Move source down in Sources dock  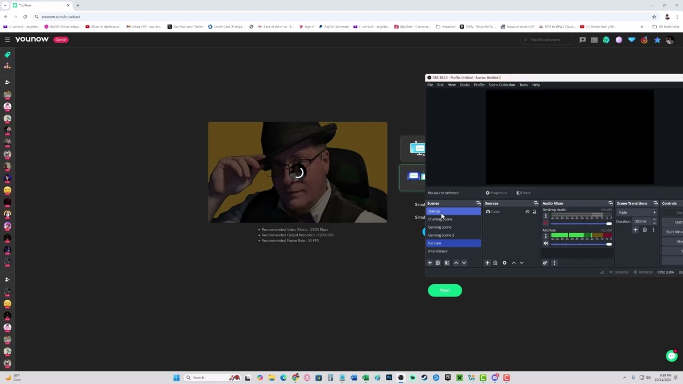click(521, 262)
